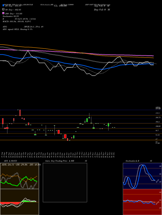Click the 'Avg Vol: 0 M' label
The width and height of the screenshot is (162, 215).
tap(102, 6)
